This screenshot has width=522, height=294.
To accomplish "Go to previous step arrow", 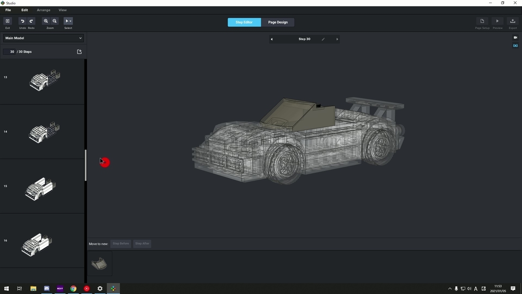I will 272,39.
